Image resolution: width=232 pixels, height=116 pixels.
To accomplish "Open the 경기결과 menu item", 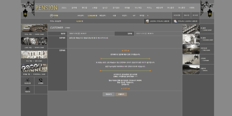I will (x=116, y=8).
